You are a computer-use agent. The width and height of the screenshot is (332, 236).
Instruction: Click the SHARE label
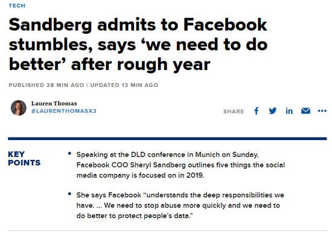click(234, 112)
